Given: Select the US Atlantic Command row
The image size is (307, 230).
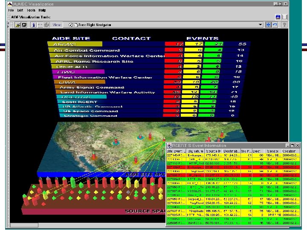Looking at the screenshot, I should tap(149, 106).
